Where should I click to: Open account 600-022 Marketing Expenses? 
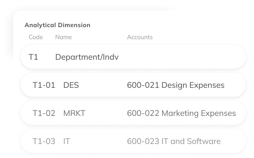[x=181, y=113]
